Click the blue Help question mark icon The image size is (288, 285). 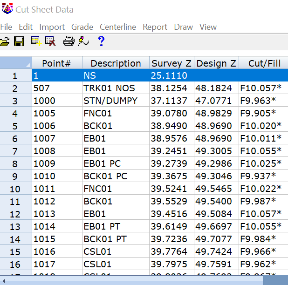(101, 41)
